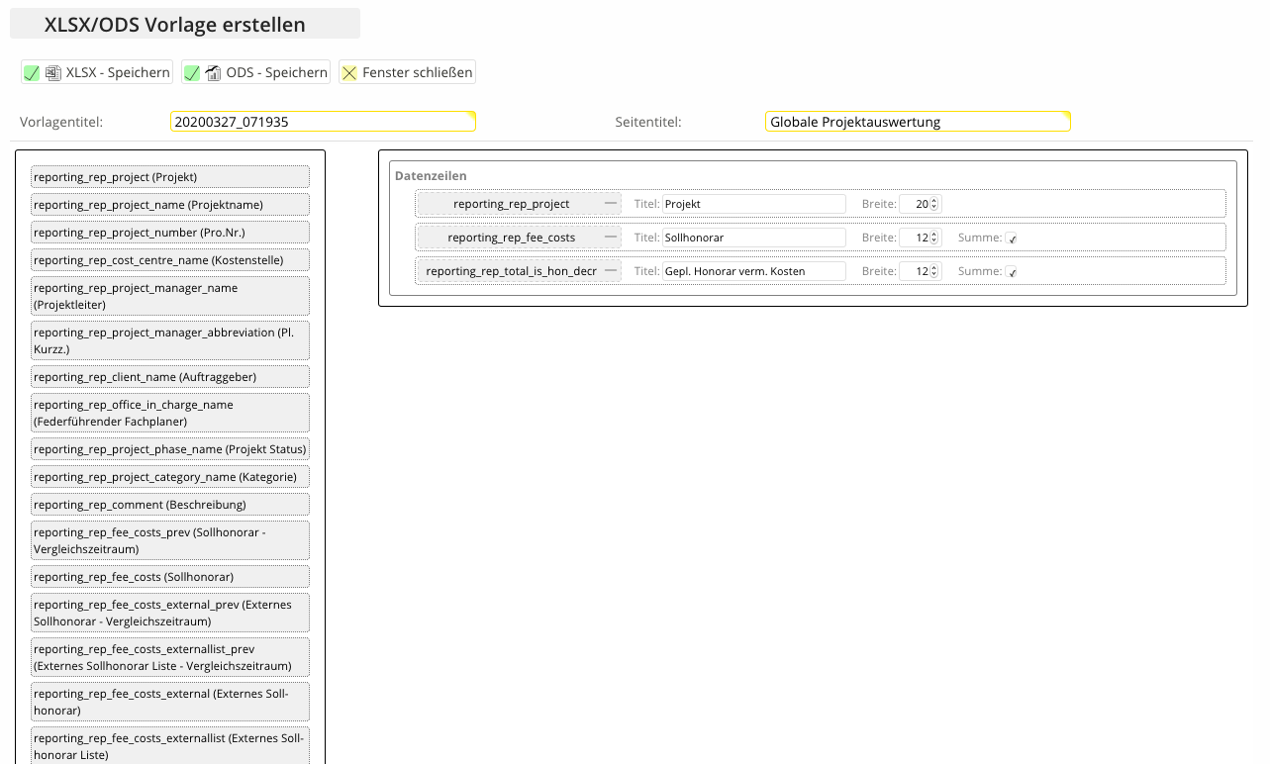This screenshot has width=1270, height=764.
Task: Click green checkmark icon beside XLSX - Speichern
Action: pyautogui.click(x=32, y=73)
